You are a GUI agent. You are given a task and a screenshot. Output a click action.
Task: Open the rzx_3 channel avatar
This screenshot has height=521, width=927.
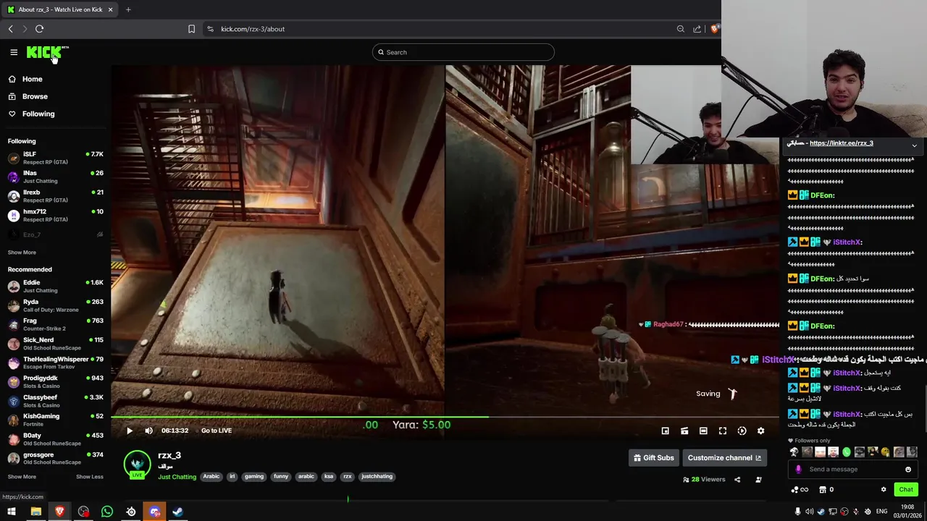pyautogui.click(x=137, y=464)
